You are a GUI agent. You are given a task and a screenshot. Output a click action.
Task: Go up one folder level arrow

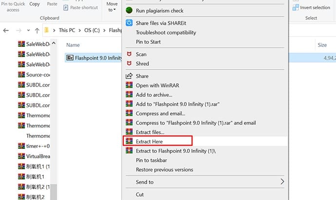pos(37,30)
